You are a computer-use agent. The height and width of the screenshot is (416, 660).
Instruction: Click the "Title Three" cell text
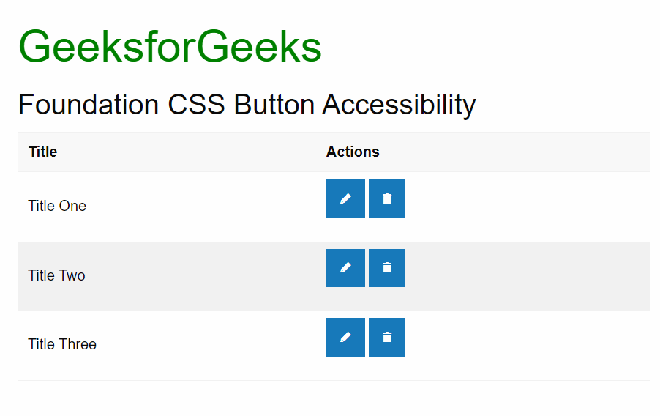click(62, 344)
